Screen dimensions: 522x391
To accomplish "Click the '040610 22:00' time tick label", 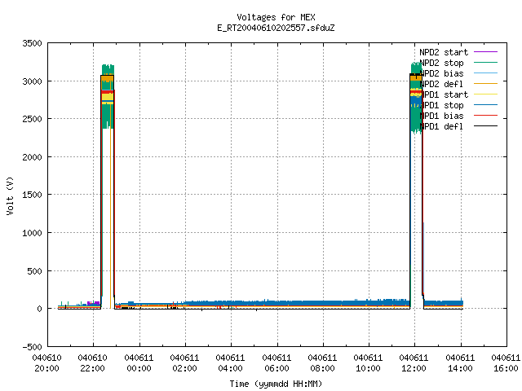I will coord(92,363).
